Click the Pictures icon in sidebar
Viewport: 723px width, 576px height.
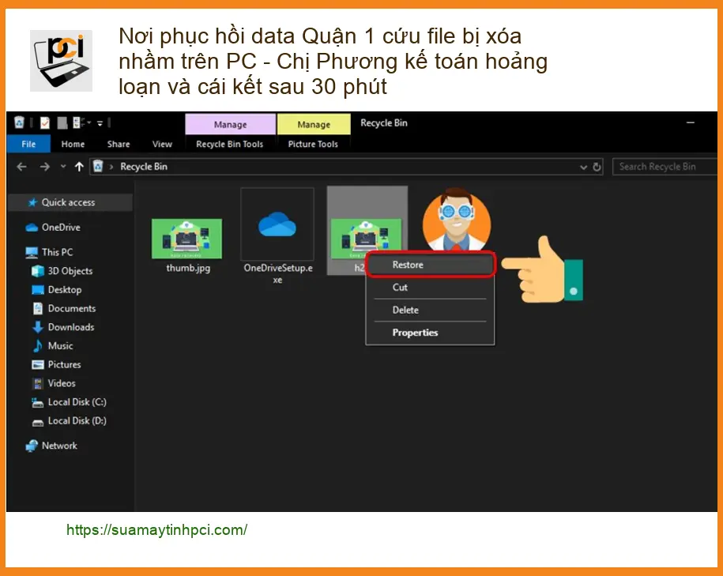pyautogui.click(x=38, y=364)
